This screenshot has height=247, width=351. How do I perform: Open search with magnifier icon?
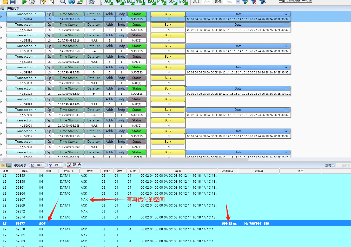(63, 2)
